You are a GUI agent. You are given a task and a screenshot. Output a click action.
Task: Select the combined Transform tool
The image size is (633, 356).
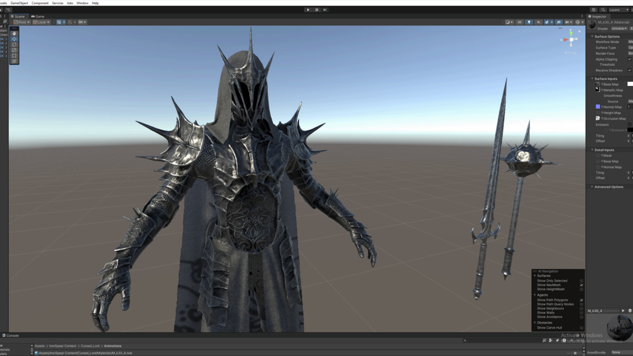coord(14,61)
